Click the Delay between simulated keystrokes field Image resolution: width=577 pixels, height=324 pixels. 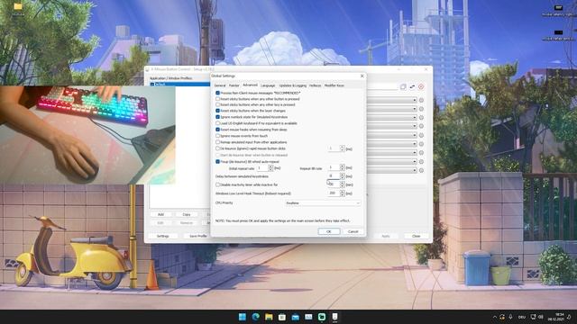[334, 176]
